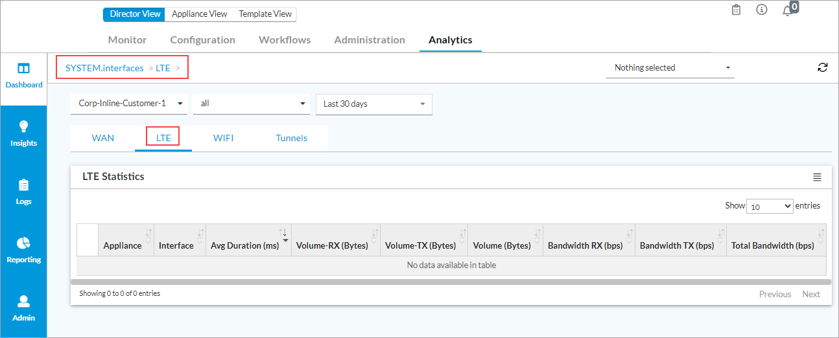Open the Configuration menu tab
The height and width of the screenshot is (338, 839).
pyautogui.click(x=202, y=40)
